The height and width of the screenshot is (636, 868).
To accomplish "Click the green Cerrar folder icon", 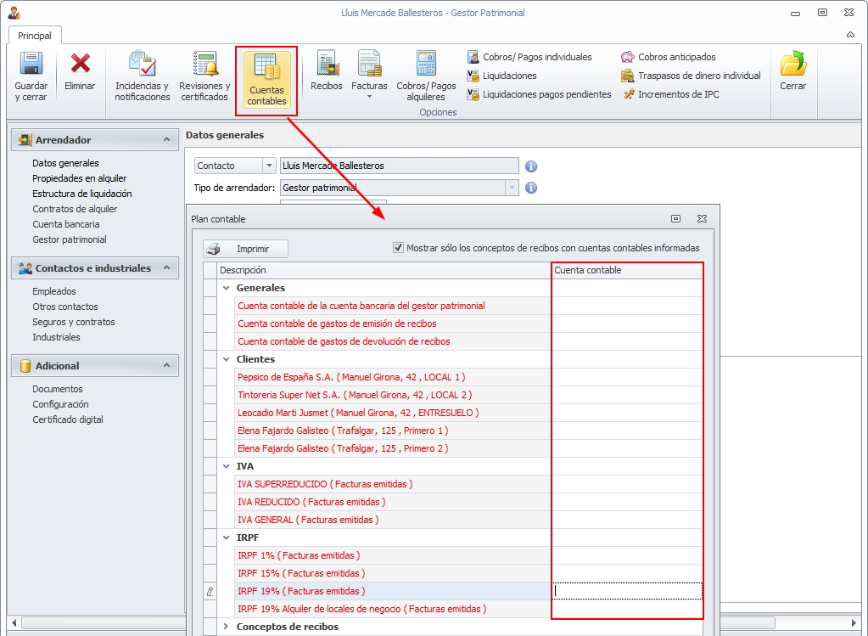I will 792,65.
